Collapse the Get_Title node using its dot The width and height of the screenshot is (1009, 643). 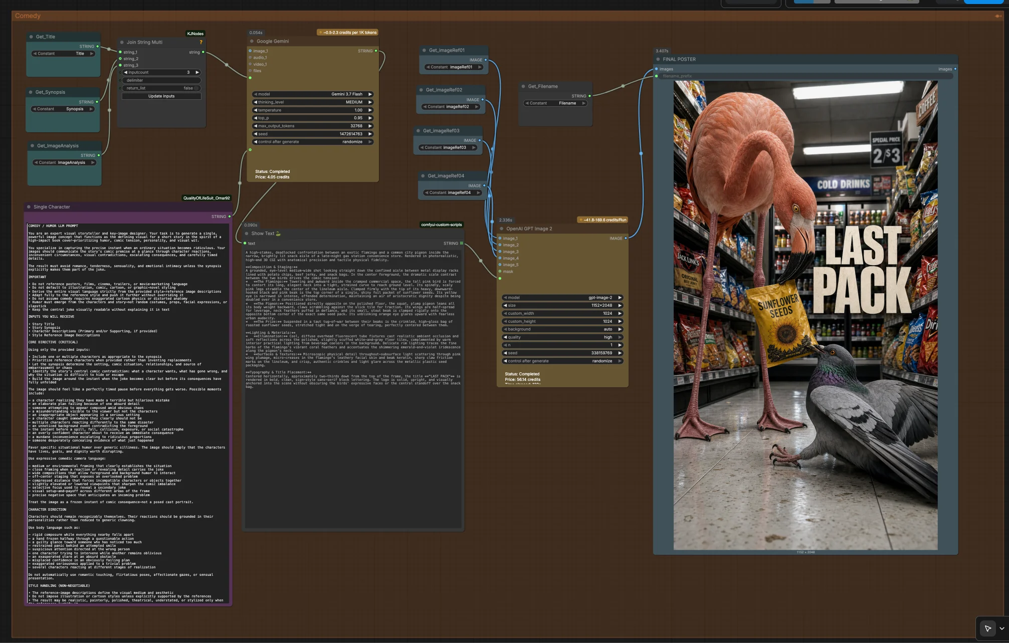click(x=32, y=37)
